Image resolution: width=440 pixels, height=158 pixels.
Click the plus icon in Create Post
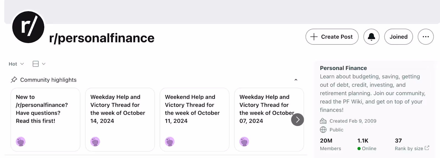coord(314,37)
